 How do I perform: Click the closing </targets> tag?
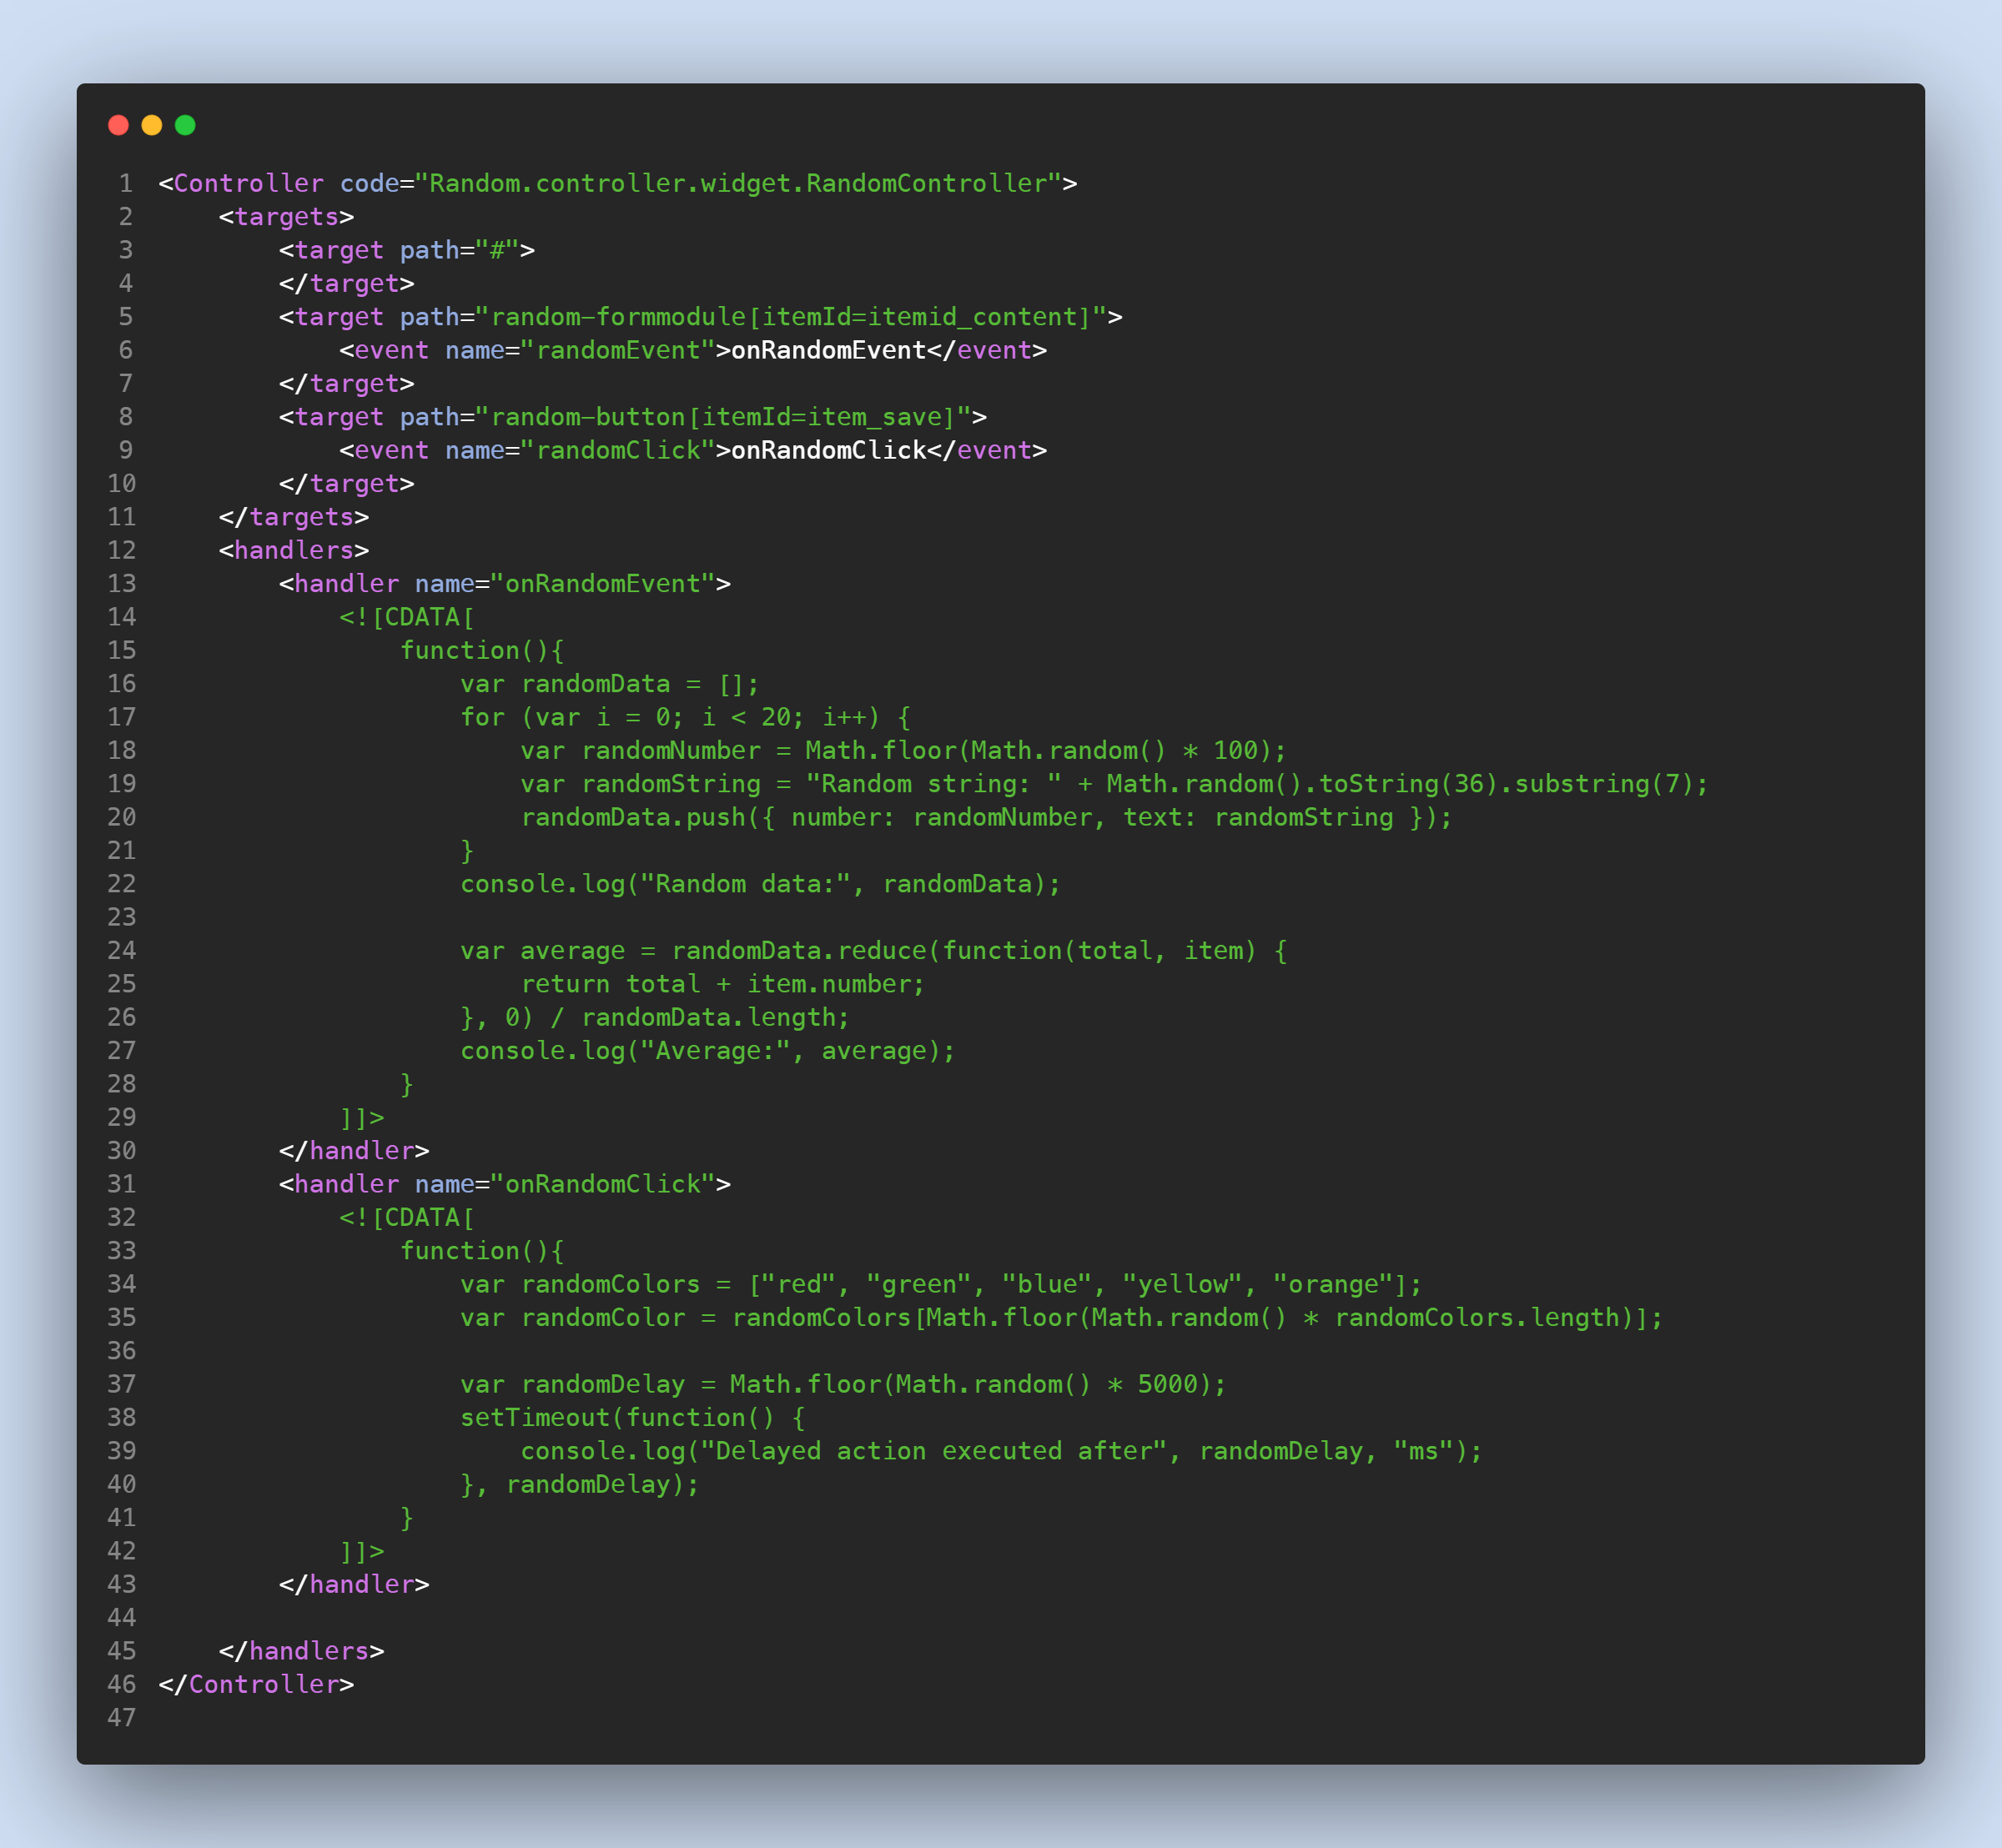pos(294,517)
